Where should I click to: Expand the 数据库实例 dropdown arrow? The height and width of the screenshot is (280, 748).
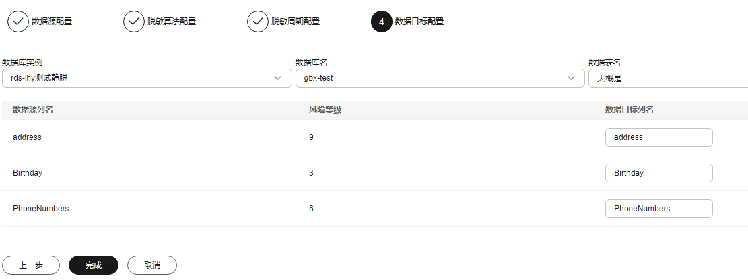[278, 78]
